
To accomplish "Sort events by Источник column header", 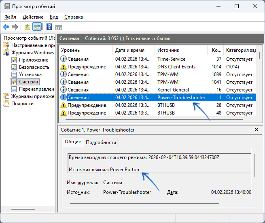I will point(168,50).
